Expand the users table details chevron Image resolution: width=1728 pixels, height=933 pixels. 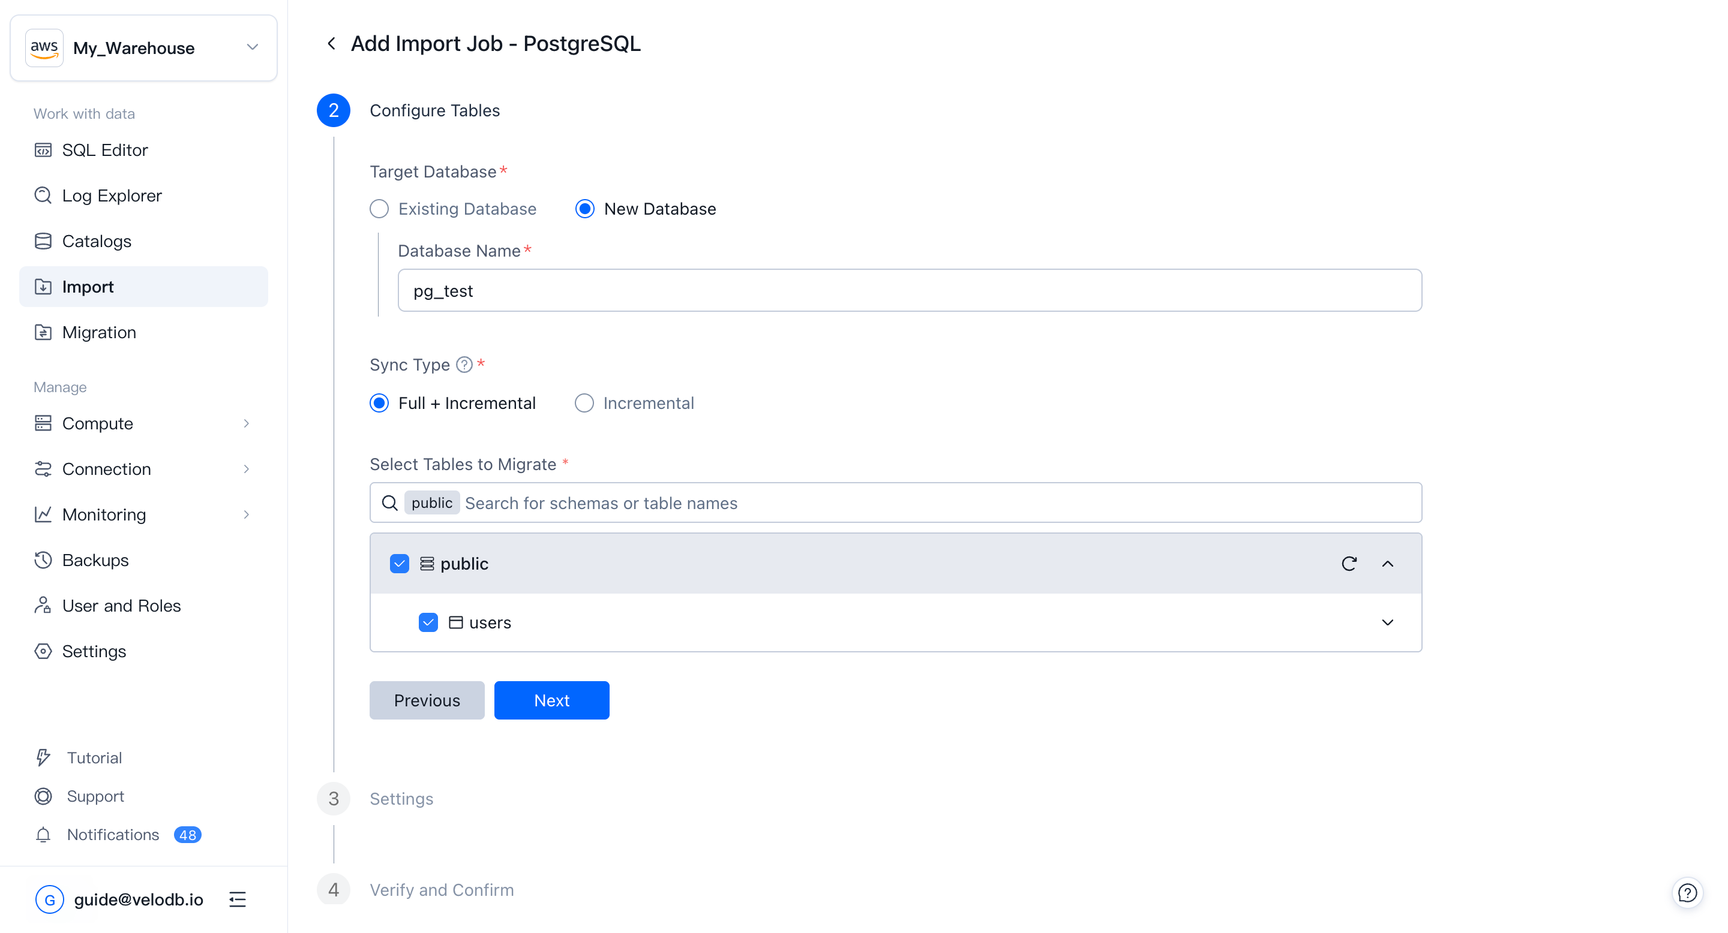(x=1387, y=622)
